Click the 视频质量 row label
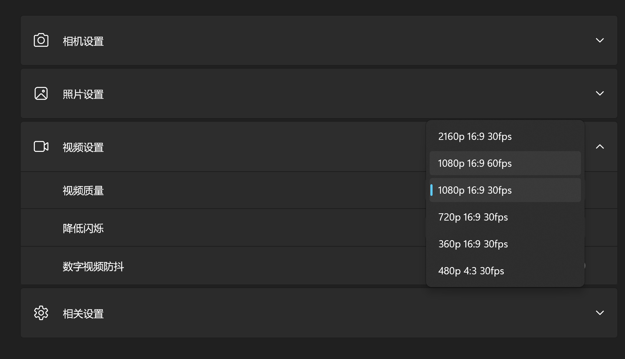 coord(83,190)
